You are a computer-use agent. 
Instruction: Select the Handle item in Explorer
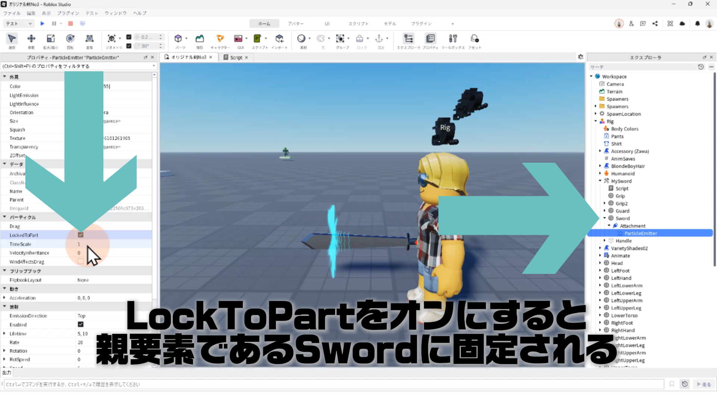pos(623,241)
